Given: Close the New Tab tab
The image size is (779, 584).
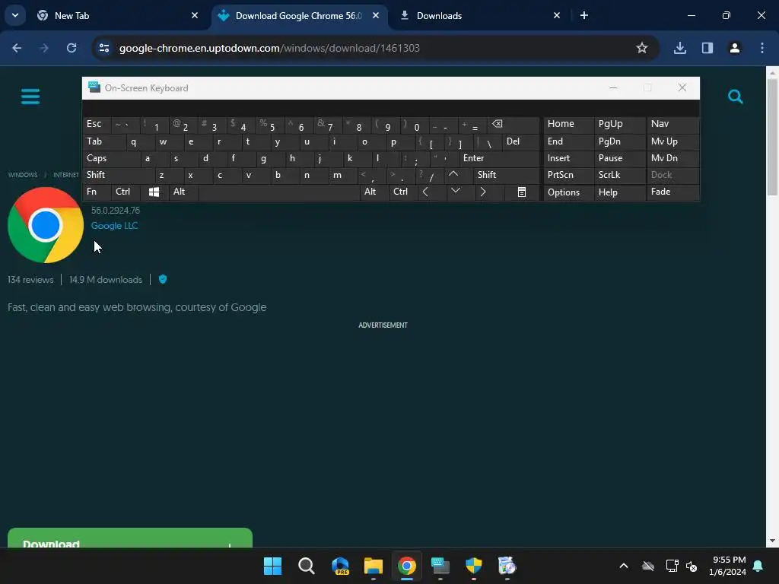Looking at the screenshot, I should (195, 15).
